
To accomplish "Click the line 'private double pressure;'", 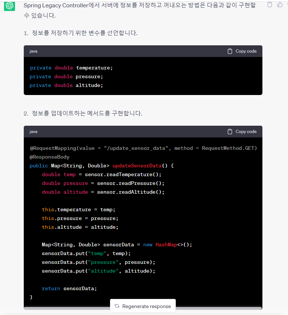I will [x=66, y=77].
